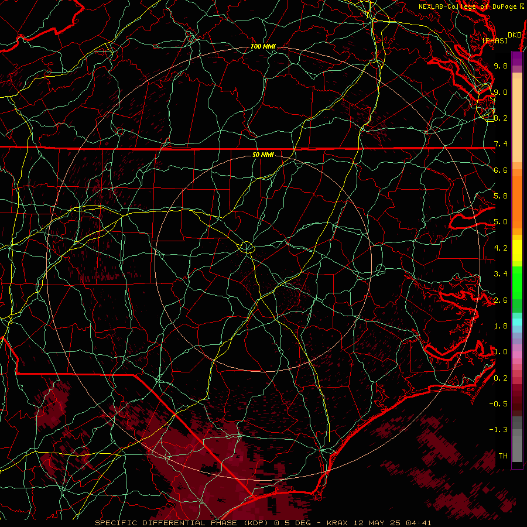Pick the bright green segment of the color bar
The width and height of the screenshot is (527, 527).
(x=517, y=282)
